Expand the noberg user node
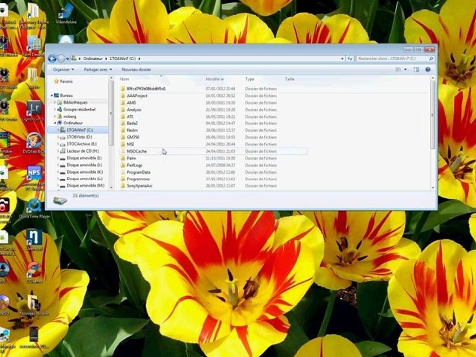476x357 pixels. [55, 116]
